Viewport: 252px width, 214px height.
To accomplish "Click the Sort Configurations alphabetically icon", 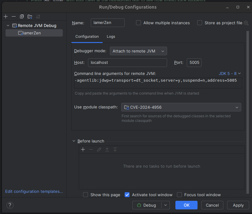I will pos(38,17).
